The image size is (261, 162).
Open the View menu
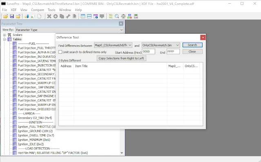[24, 10]
